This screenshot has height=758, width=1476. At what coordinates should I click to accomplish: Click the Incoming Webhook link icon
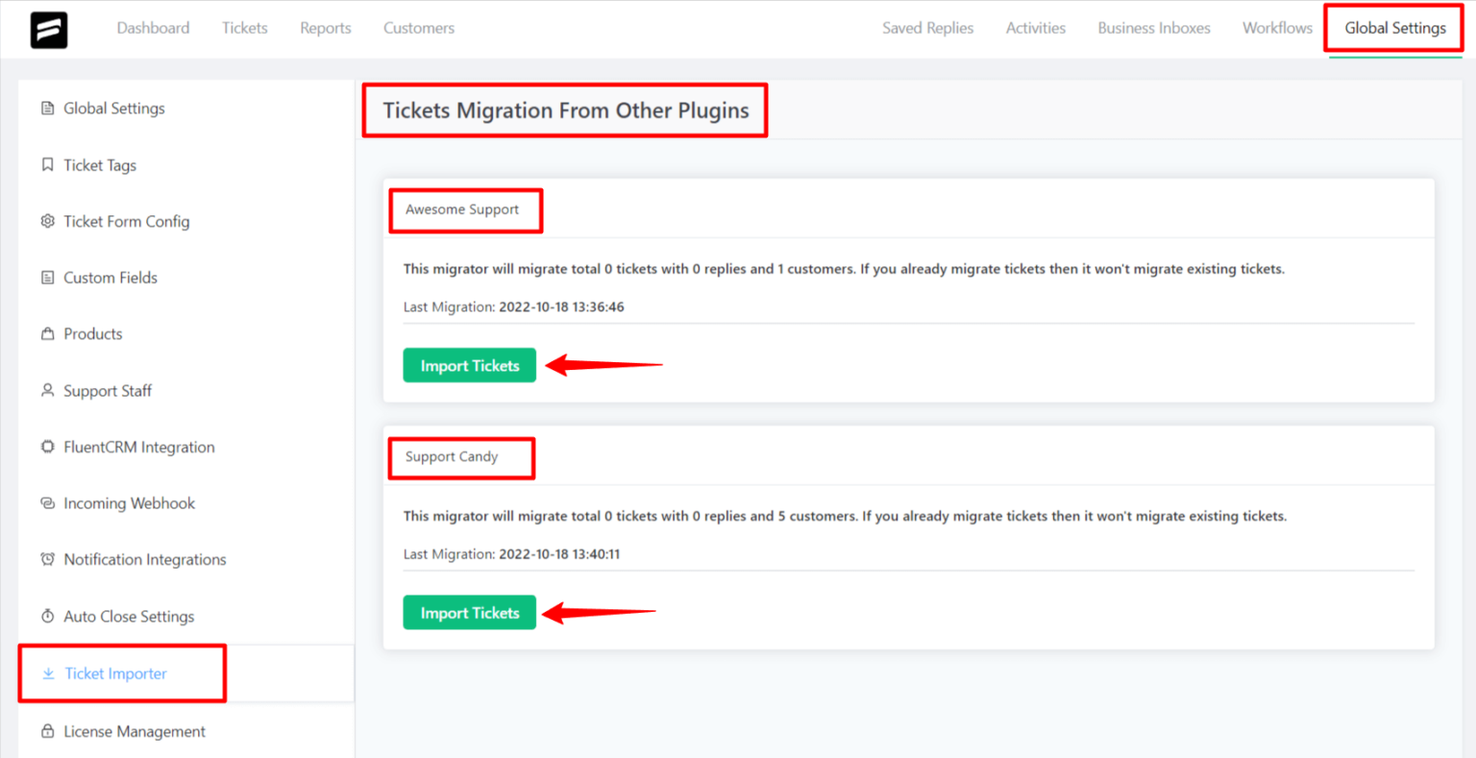pyautogui.click(x=46, y=502)
